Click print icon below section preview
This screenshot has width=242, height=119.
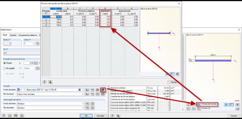[237, 109]
